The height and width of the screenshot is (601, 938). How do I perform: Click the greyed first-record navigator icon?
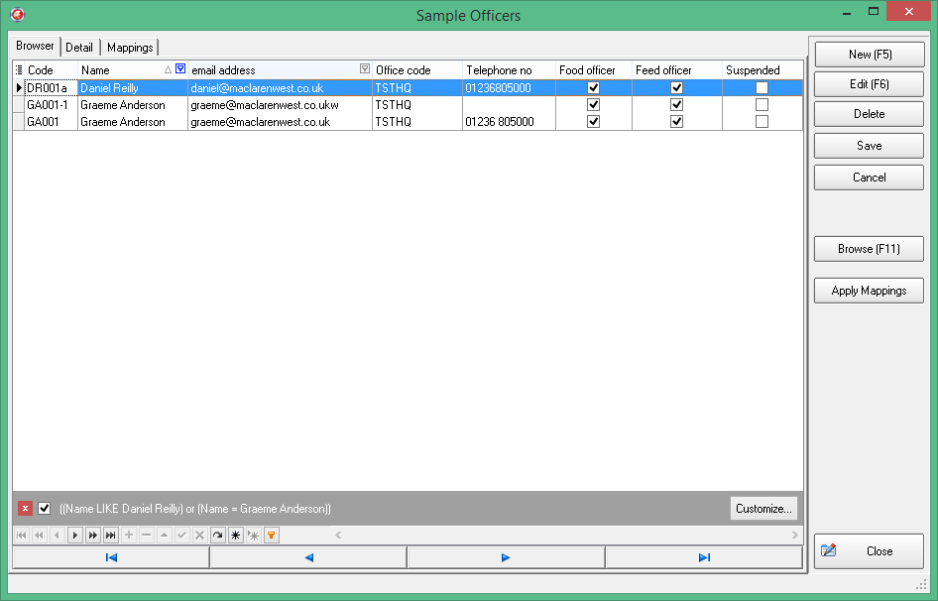(22, 536)
